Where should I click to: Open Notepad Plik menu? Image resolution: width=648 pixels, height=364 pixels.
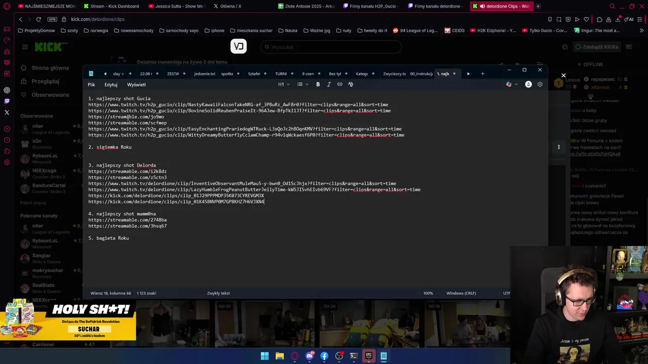(x=91, y=84)
